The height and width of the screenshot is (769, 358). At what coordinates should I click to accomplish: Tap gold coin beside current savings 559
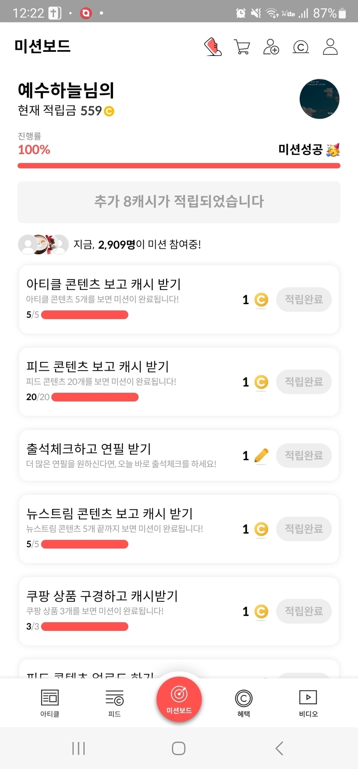coord(109,111)
